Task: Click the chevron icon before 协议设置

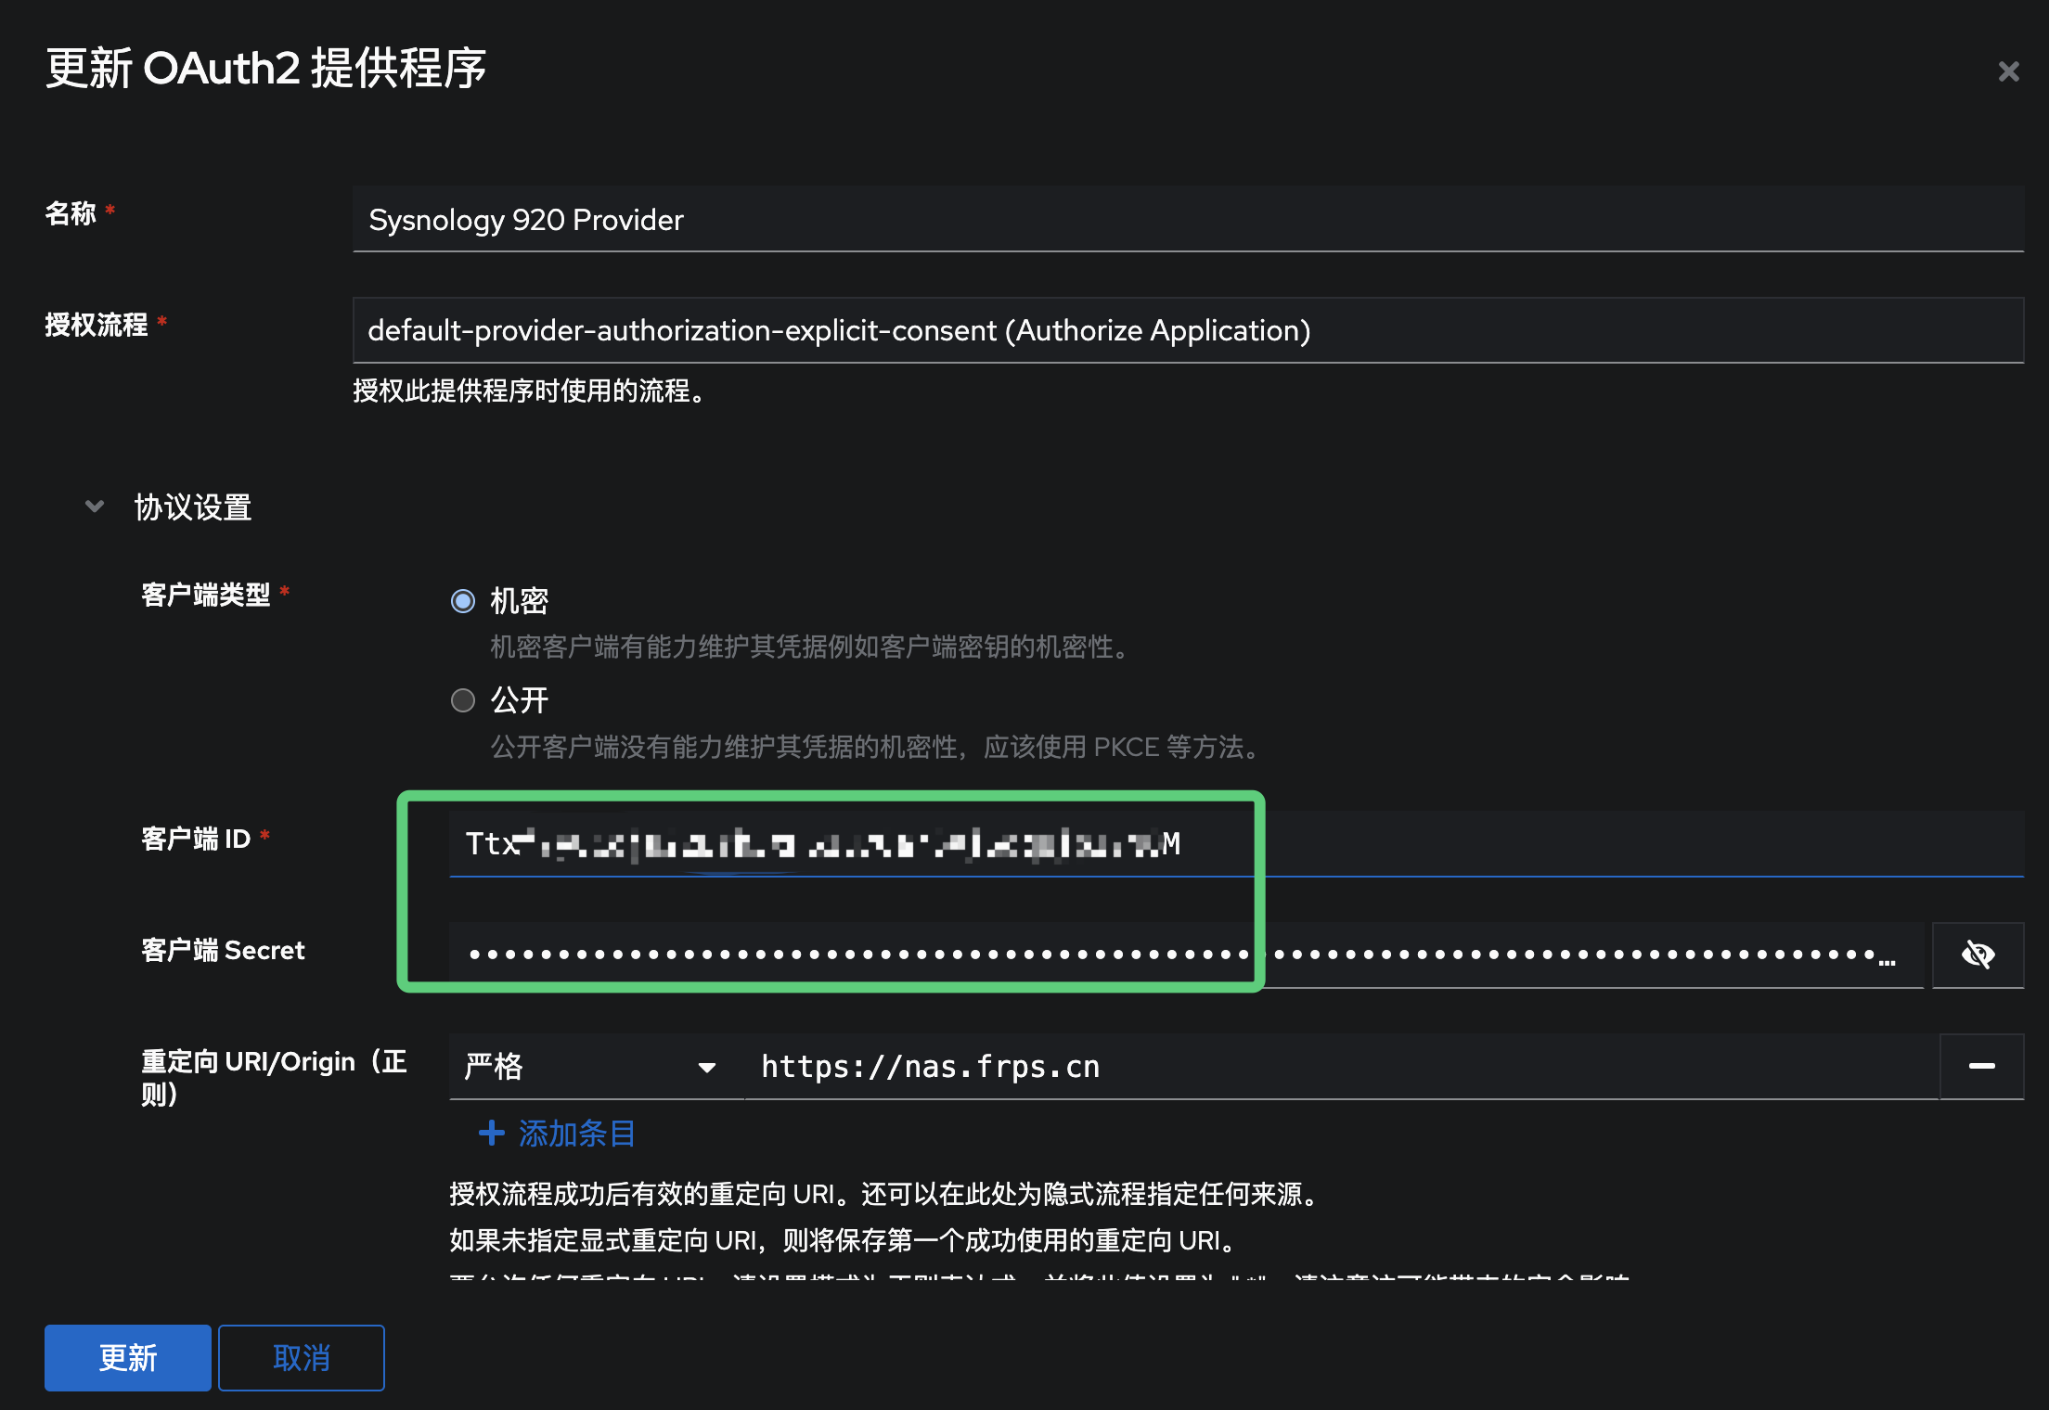Action: click(94, 506)
